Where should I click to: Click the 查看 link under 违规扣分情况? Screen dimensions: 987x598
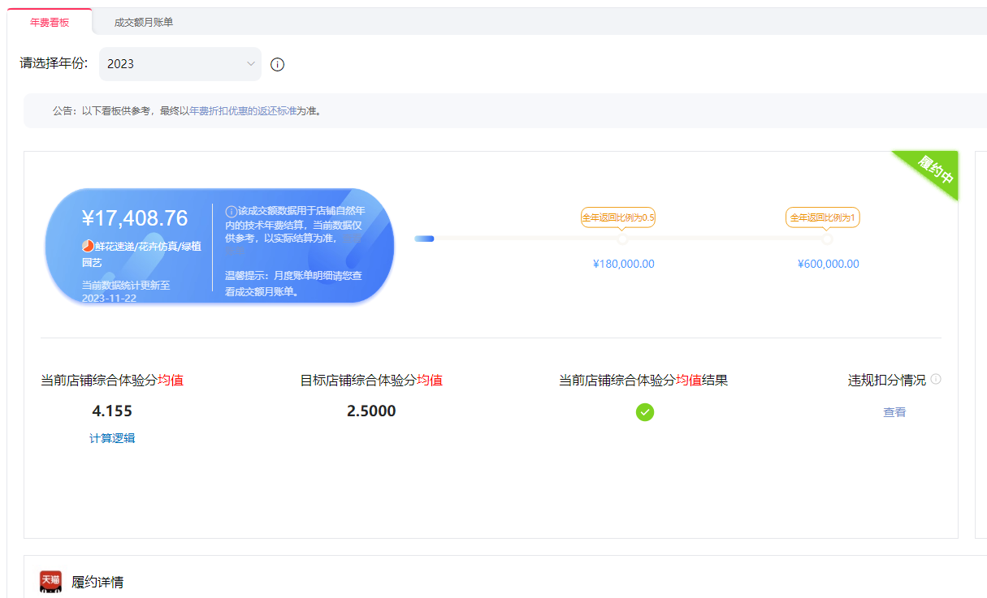[894, 412]
